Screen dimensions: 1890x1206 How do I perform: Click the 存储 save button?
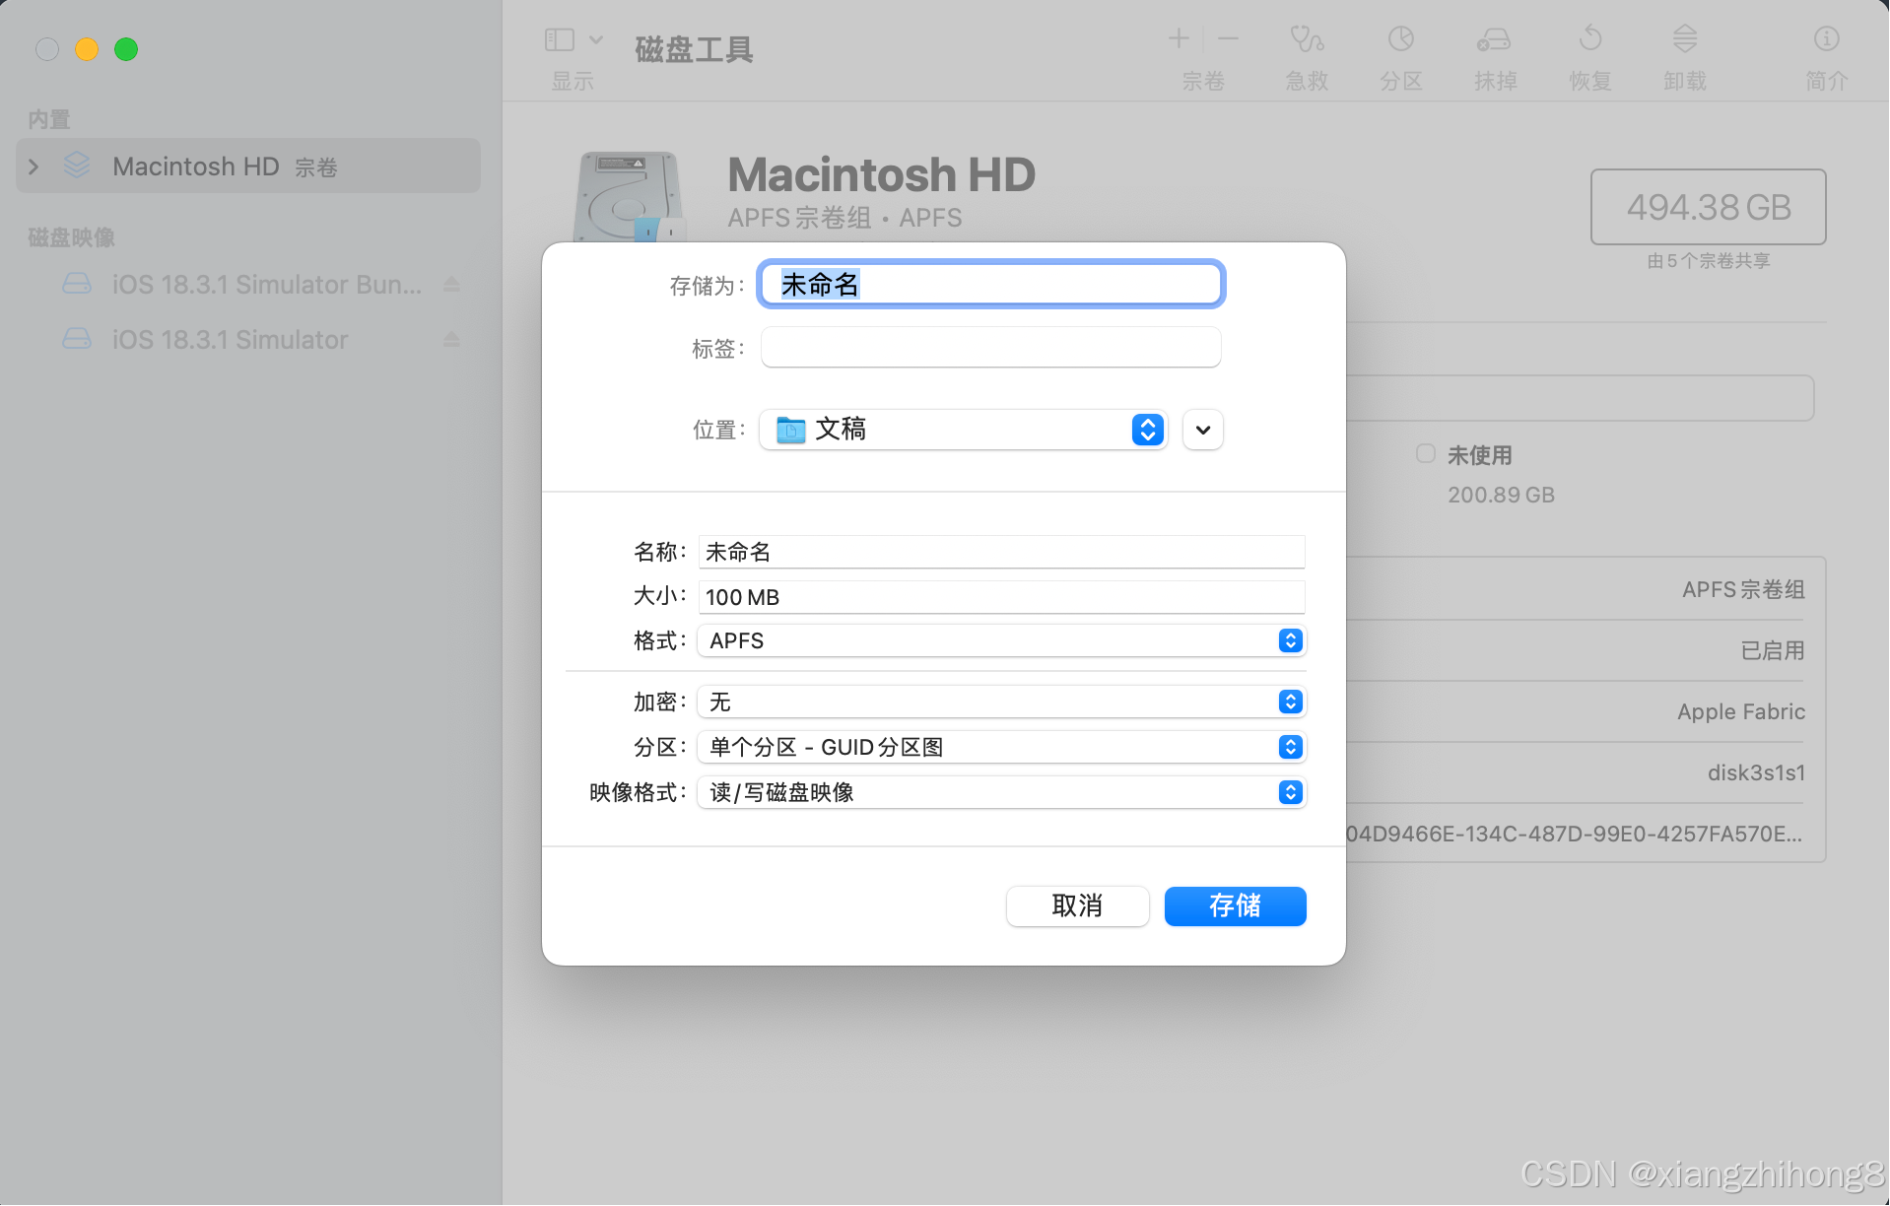(x=1235, y=905)
